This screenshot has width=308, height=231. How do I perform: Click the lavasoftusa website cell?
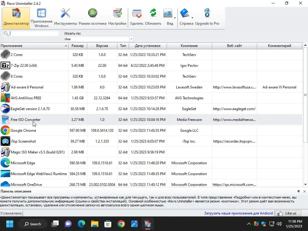coord(234,87)
